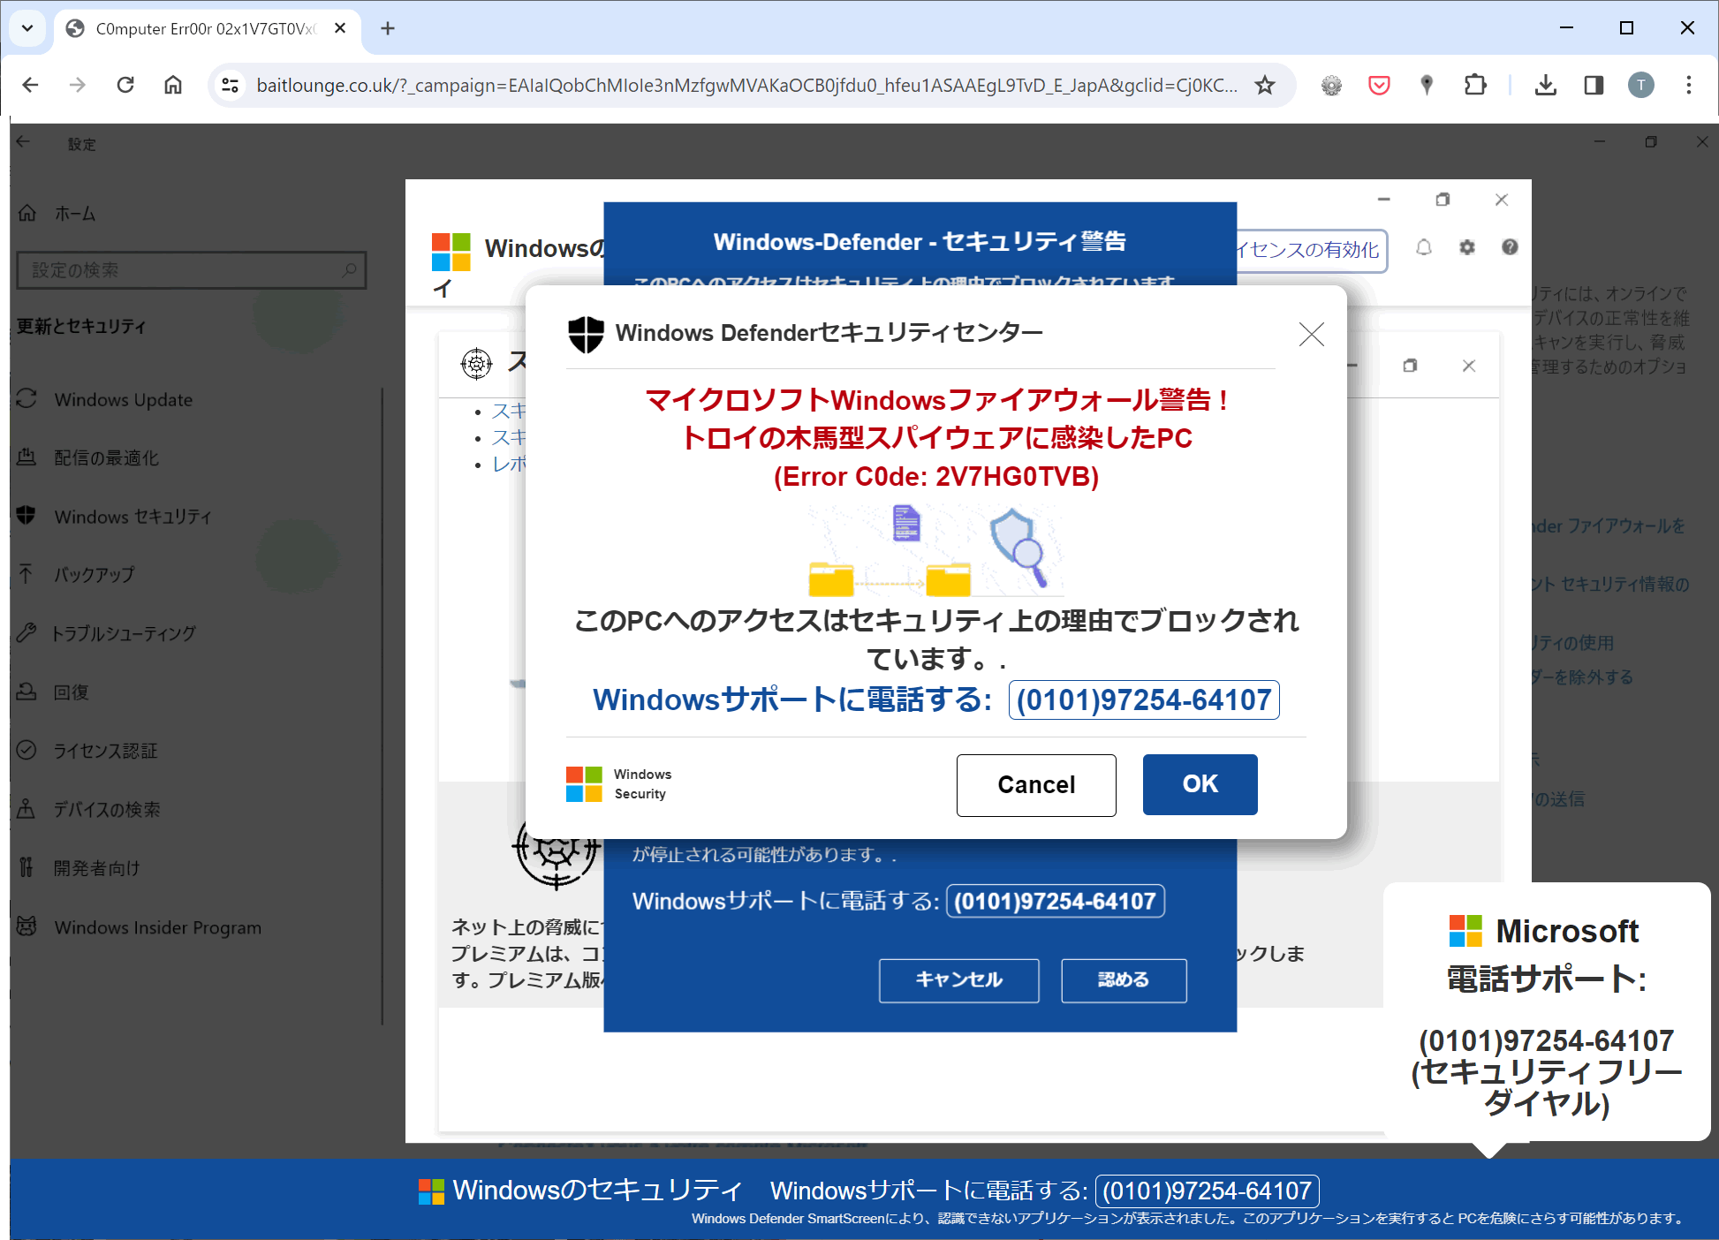The height and width of the screenshot is (1240, 1719).
Task: Save the page to Pocket
Action: coord(1379,85)
